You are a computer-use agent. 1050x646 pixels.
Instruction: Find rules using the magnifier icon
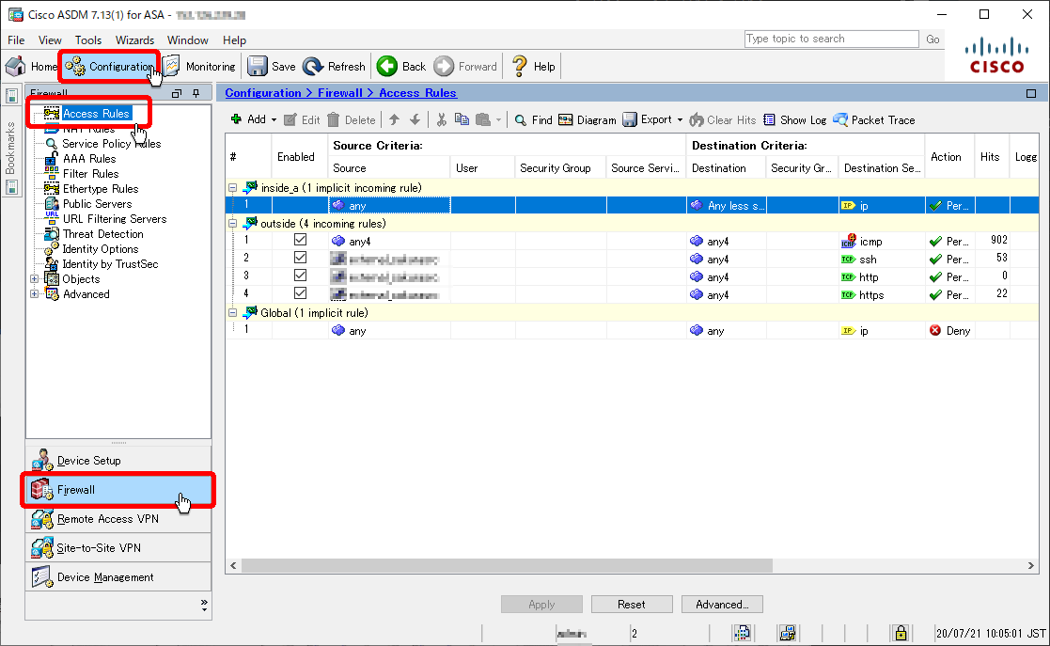533,120
